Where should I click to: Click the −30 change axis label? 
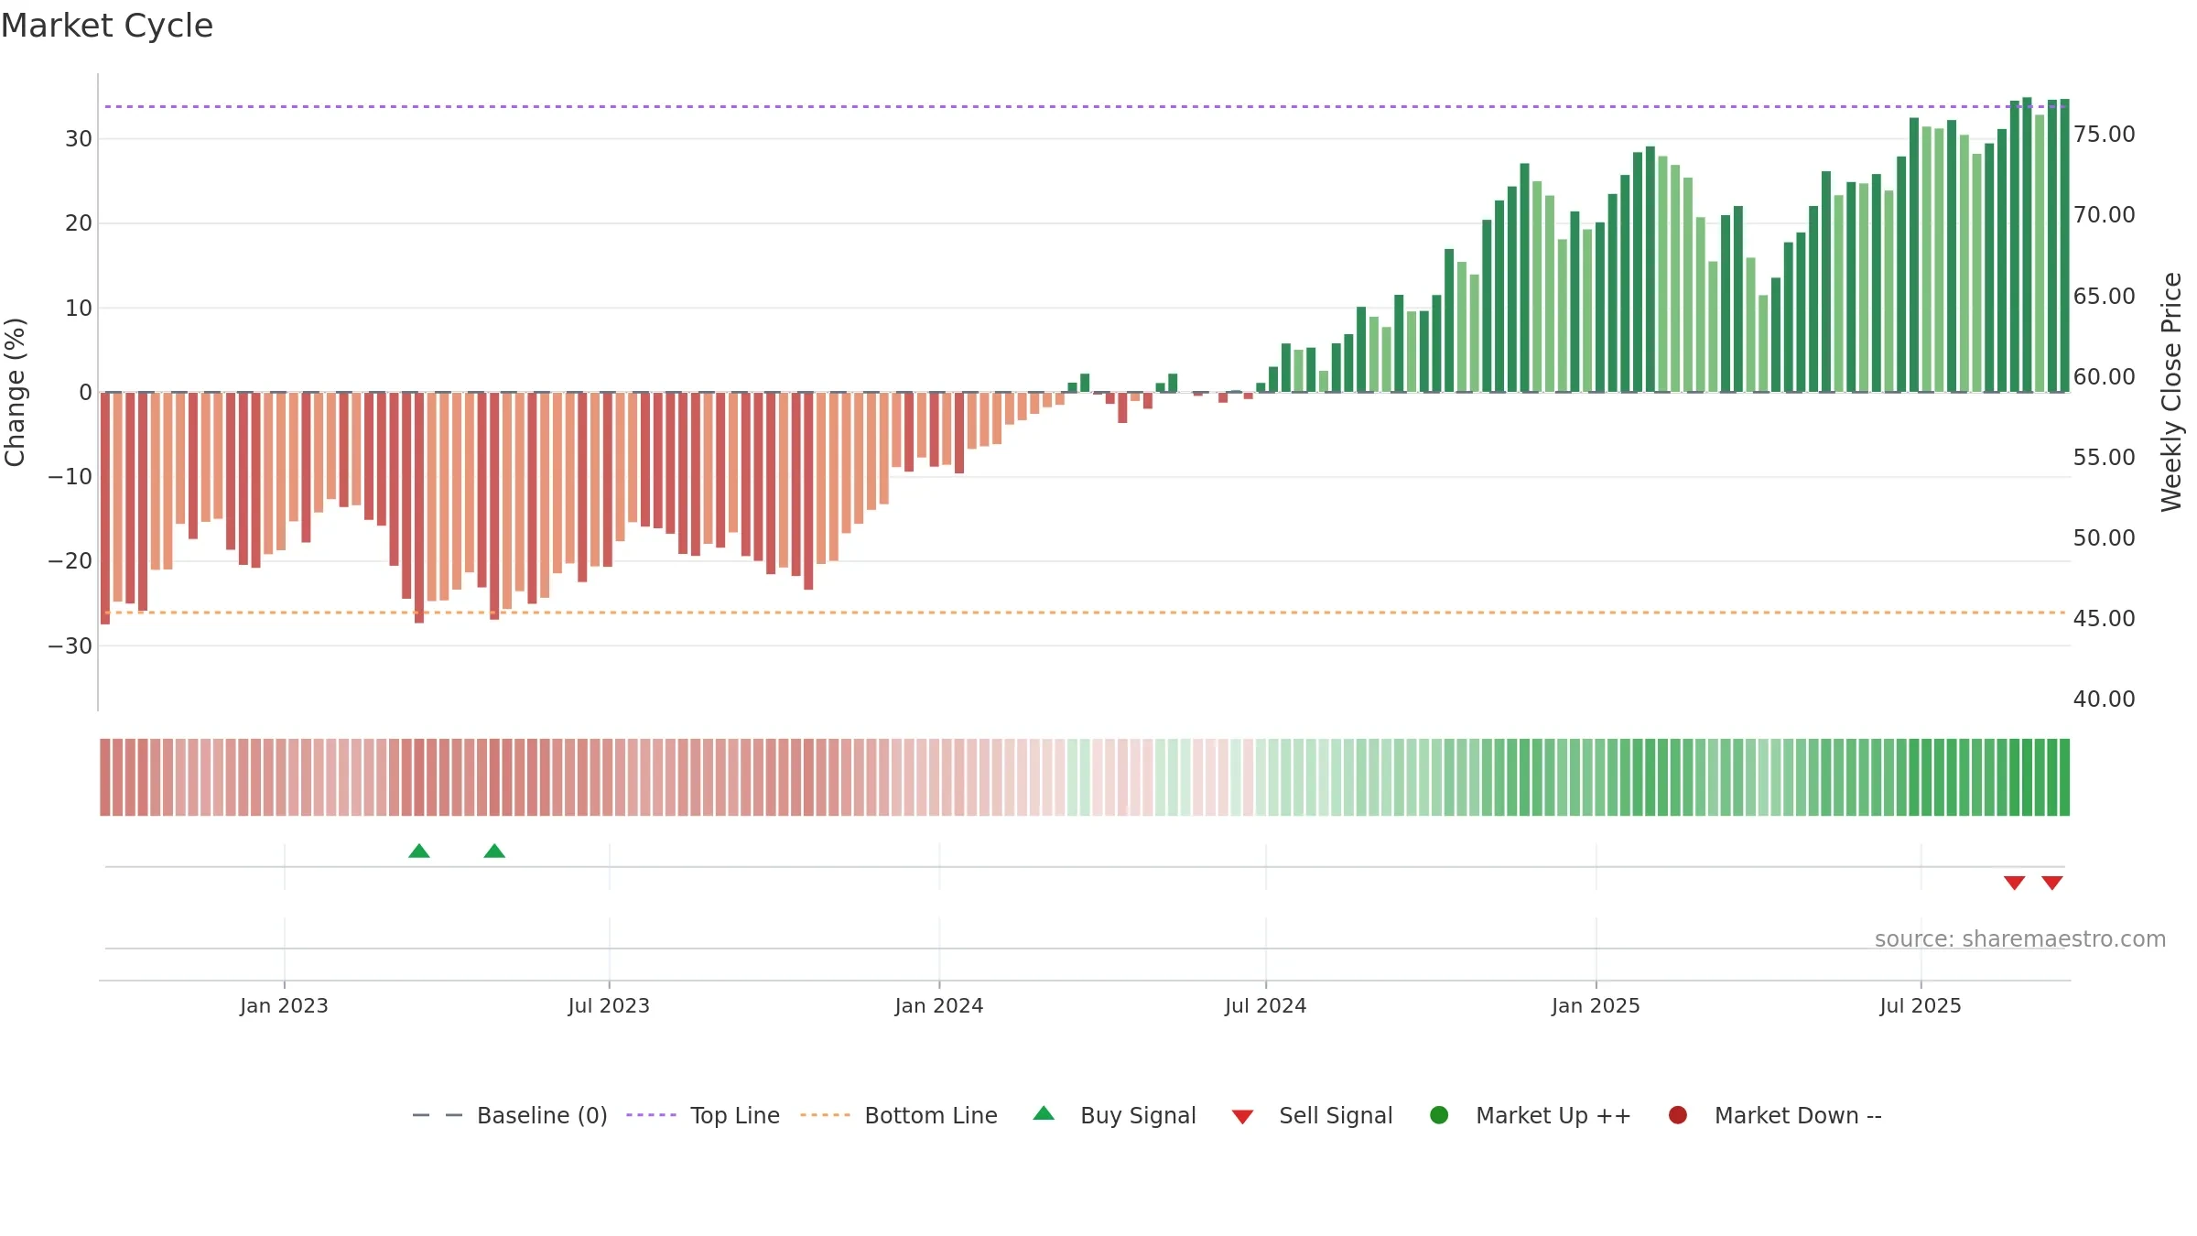point(70,646)
